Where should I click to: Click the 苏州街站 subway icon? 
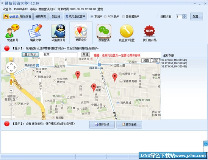pos(38,65)
